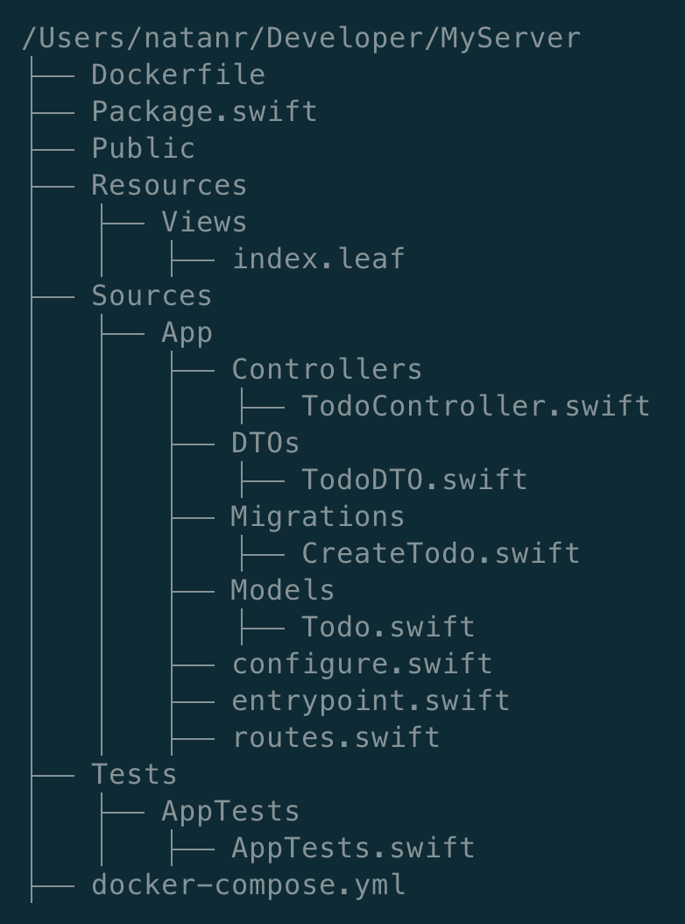Open the Package.swift file
Screen dimensions: 685x924
(204, 112)
